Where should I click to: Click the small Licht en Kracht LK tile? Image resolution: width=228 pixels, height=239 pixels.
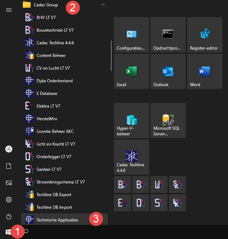177,203
